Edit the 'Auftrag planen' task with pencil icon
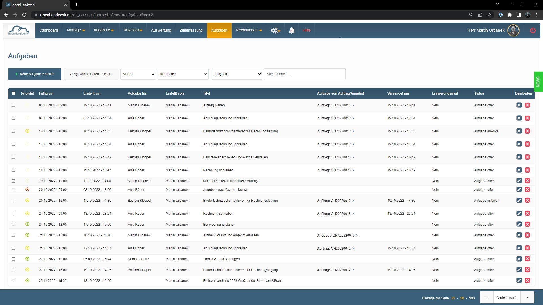543x305 pixels. pos(519,105)
